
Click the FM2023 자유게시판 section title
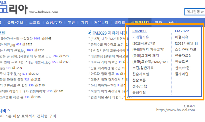pos(110,33)
